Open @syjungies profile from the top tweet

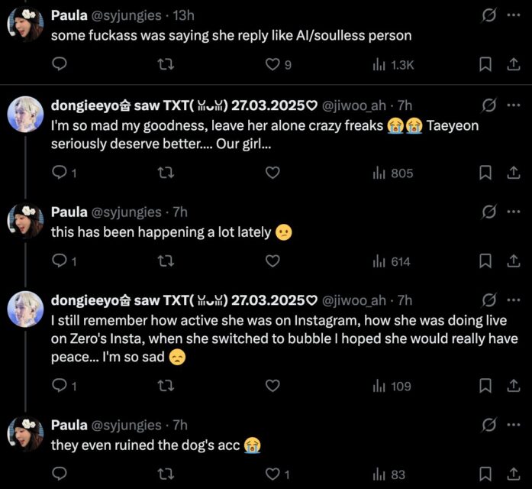[126, 15]
